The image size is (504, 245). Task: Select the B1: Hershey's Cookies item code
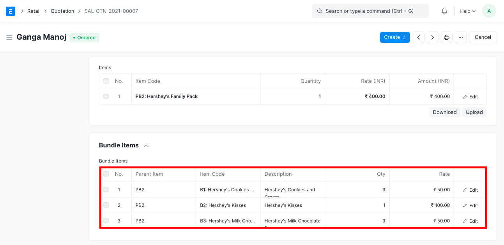(228, 190)
